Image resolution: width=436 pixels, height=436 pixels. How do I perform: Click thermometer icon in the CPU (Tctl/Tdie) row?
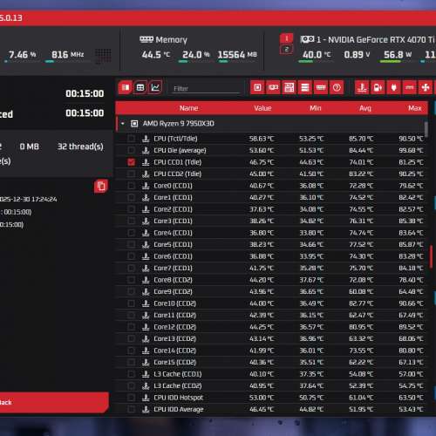146,139
